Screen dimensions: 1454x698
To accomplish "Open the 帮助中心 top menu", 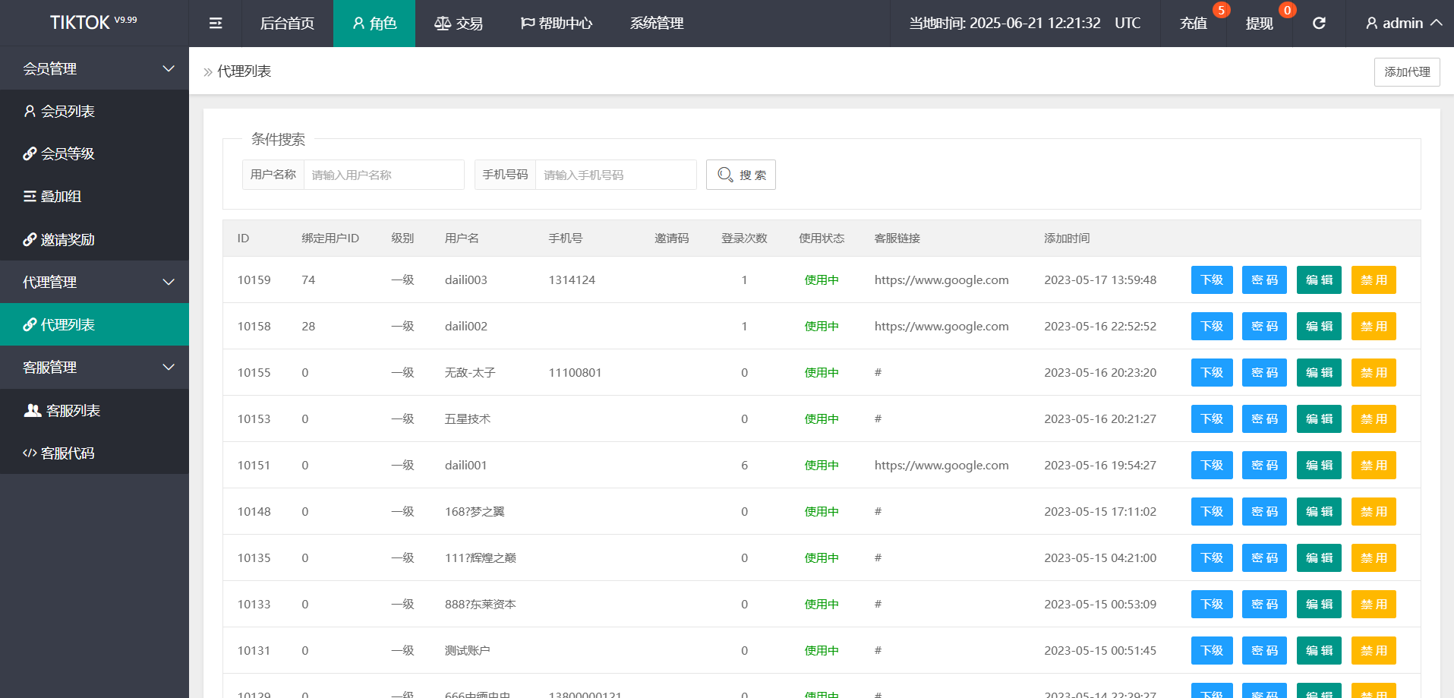I will pos(556,24).
